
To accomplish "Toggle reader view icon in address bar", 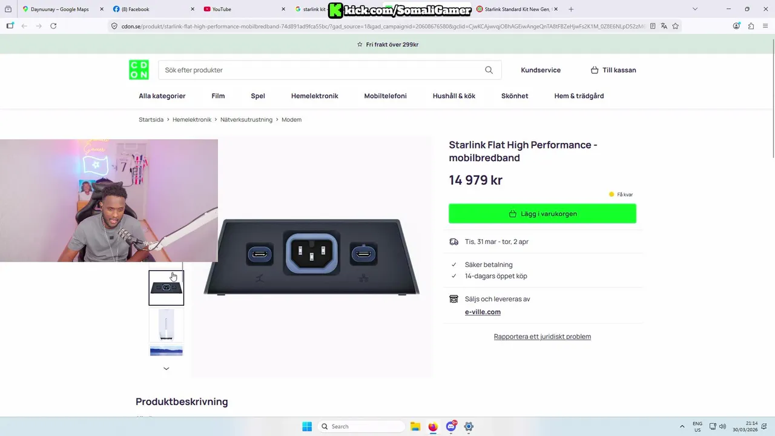I will click(653, 26).
